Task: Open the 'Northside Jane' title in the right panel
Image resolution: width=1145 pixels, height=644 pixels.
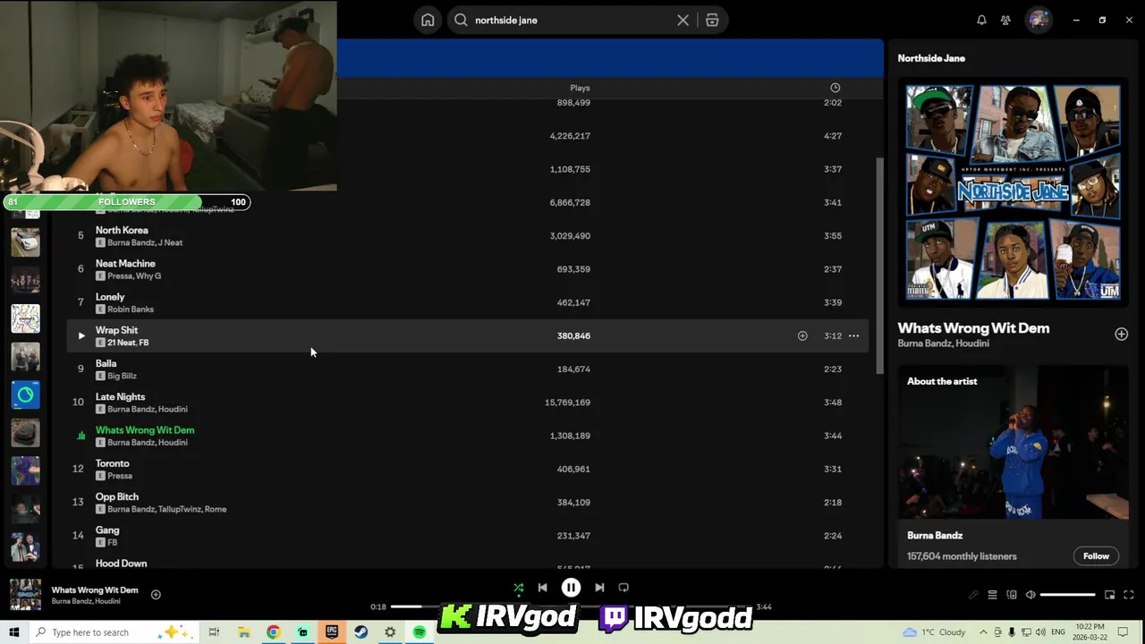Action: tap(931, 58)
